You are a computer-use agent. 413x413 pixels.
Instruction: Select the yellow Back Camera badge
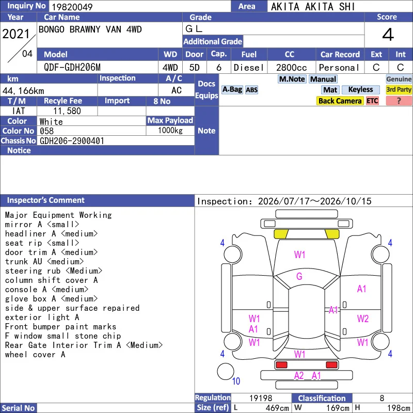[340, 101]
